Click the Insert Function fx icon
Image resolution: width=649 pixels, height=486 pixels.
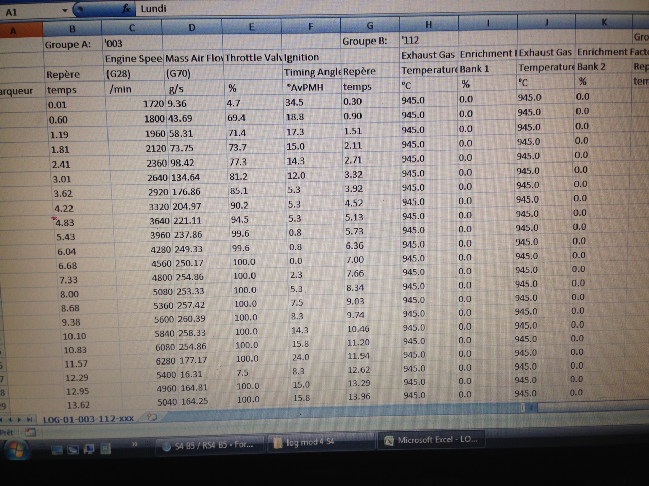[126, 9]
